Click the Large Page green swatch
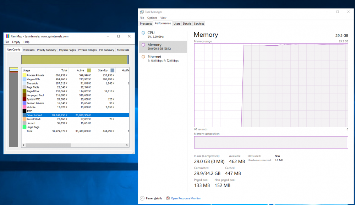 pyautogui.click(x=24, y=127)
